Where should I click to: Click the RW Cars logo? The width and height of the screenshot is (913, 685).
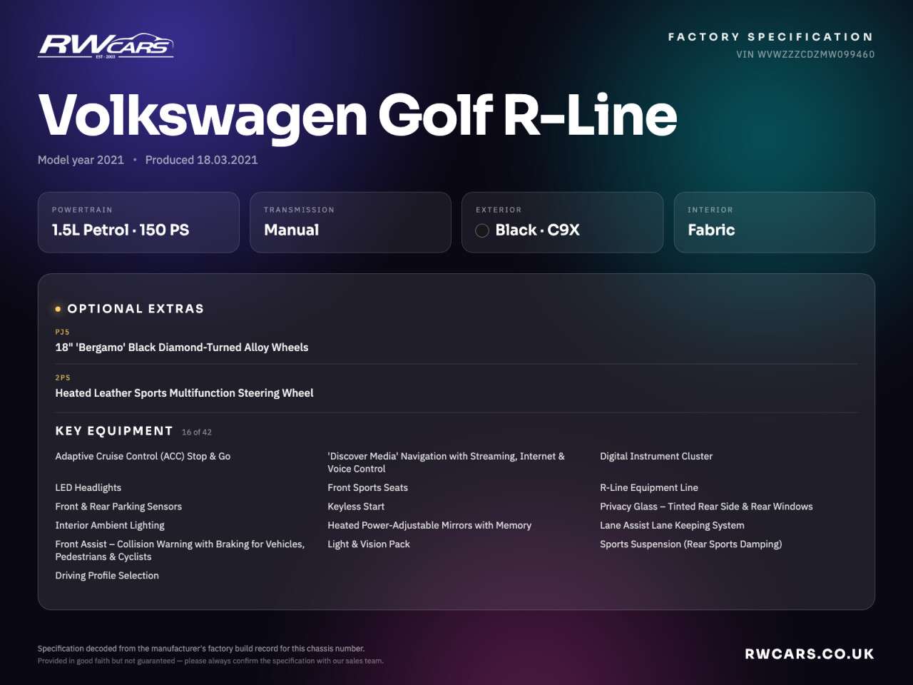(x=106, y=46)
